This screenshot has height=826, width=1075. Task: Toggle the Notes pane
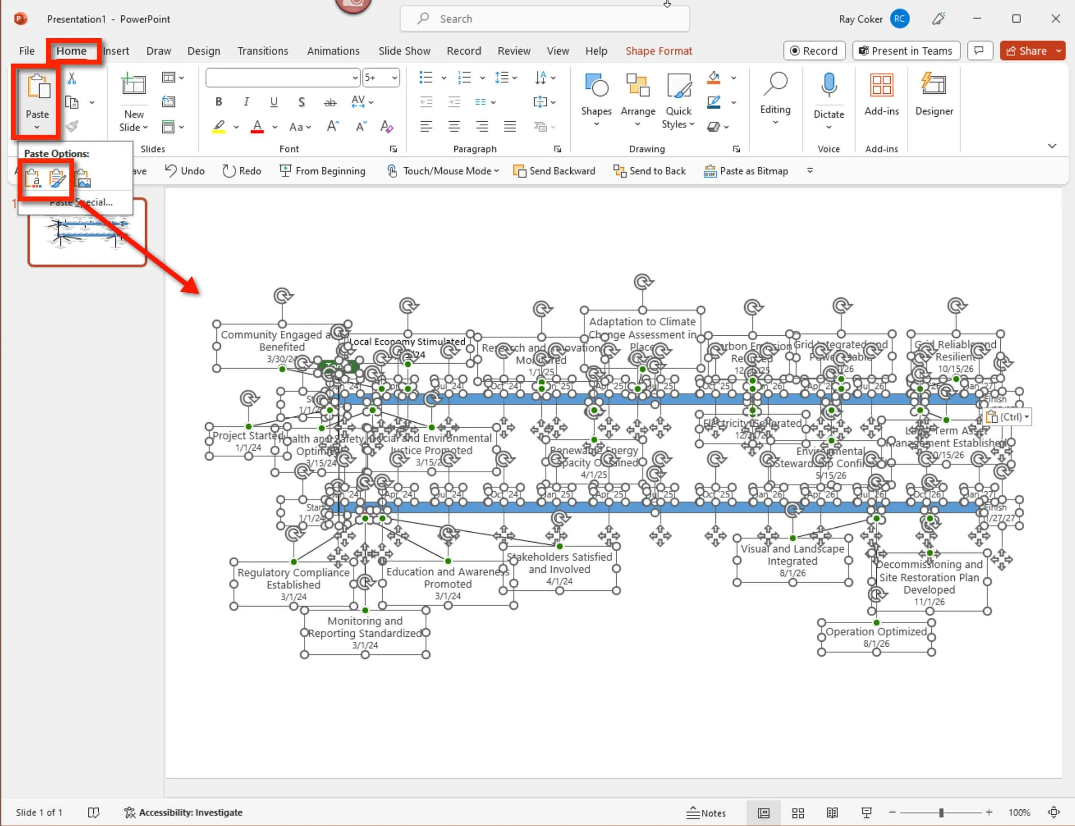click(x=706, y=813)
